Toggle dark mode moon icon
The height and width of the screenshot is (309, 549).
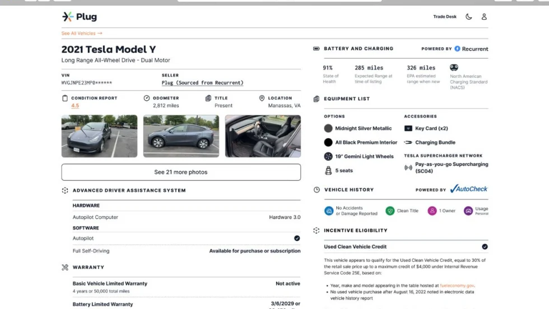coord(468,16)
